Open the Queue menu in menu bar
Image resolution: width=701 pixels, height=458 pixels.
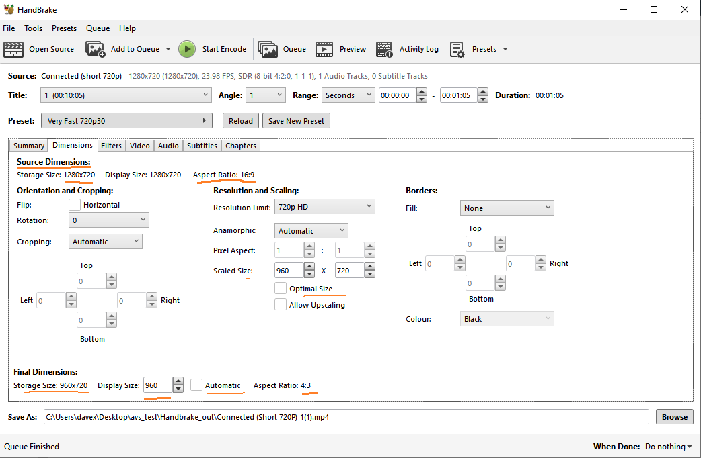(98, 28)
